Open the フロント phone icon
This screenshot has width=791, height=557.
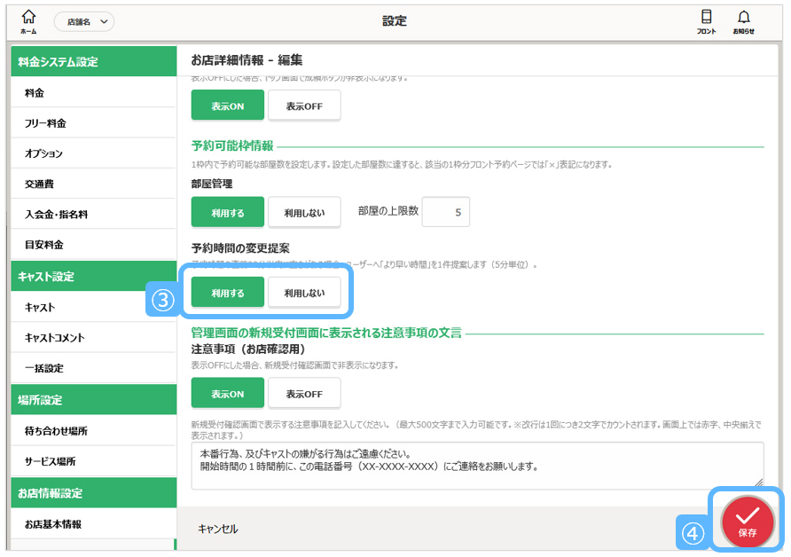click(706, 21)
